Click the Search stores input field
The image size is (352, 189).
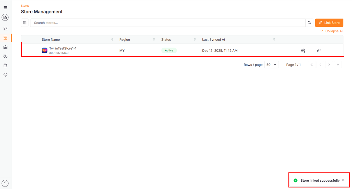[x=168, y=23]
